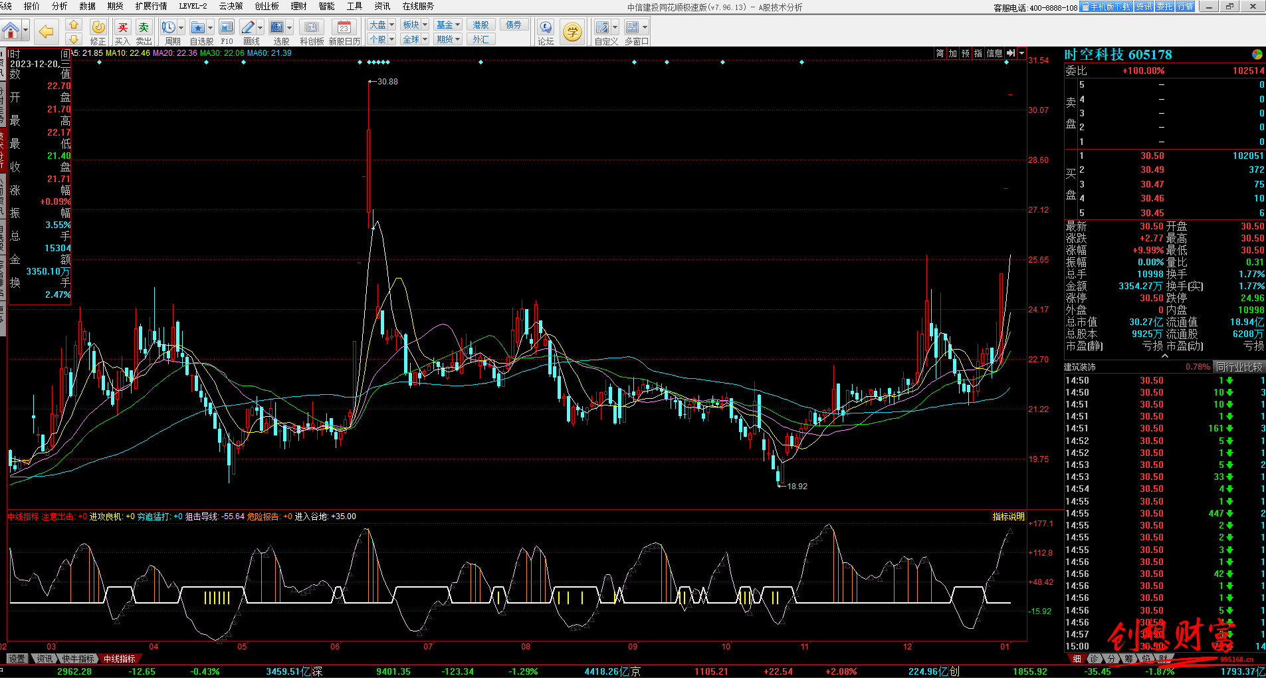Open the 论坛 forum icon
1266x678 pixels.
click(x=546, y=27)
